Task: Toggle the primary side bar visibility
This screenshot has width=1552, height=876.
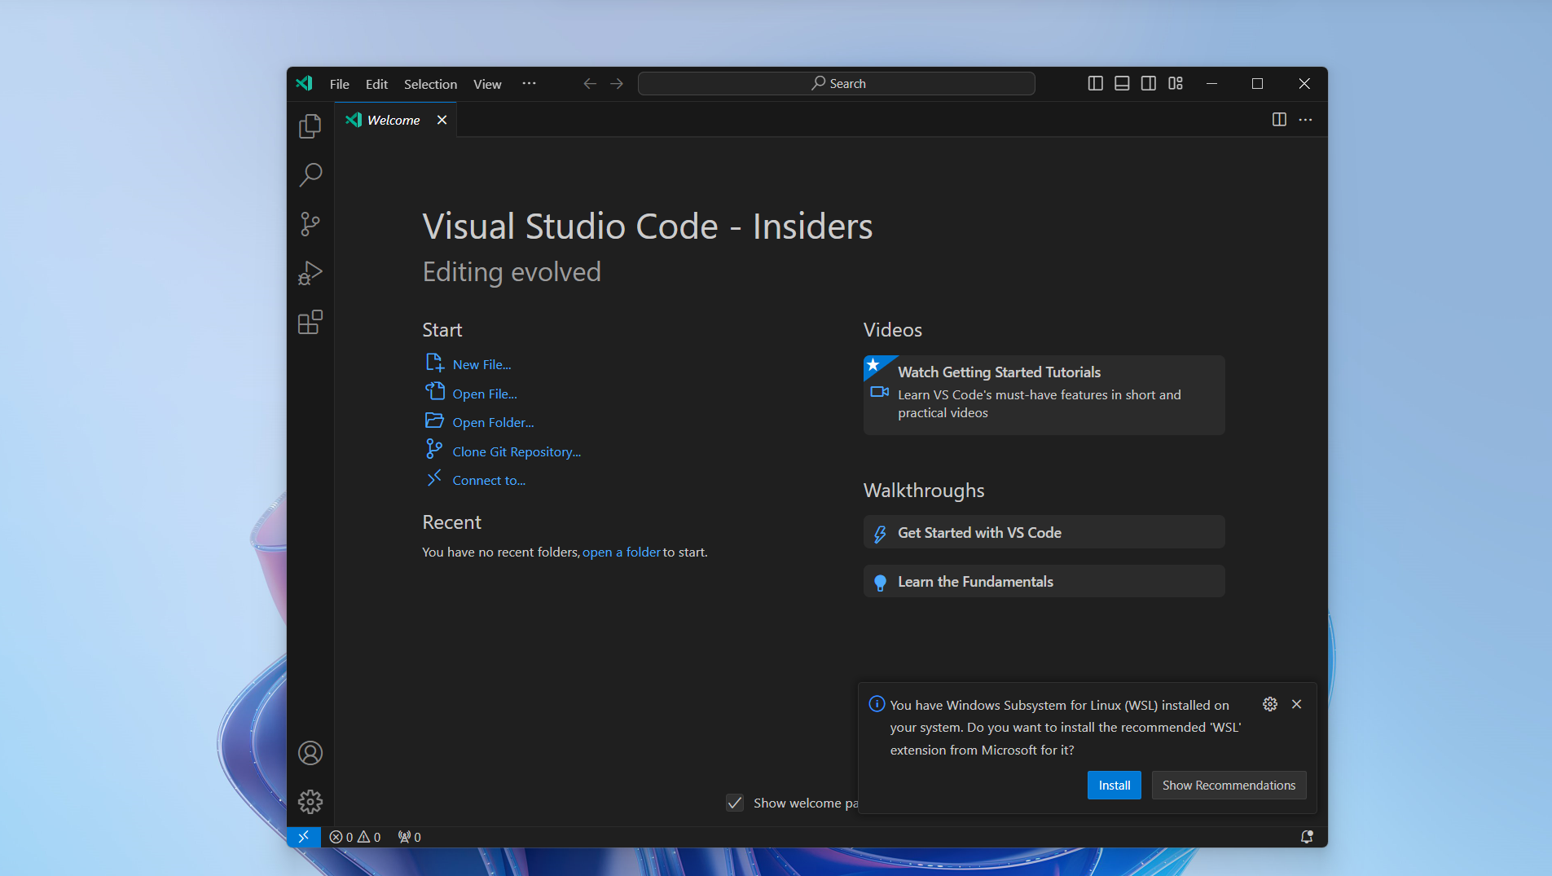Action: pos(1095,83)
